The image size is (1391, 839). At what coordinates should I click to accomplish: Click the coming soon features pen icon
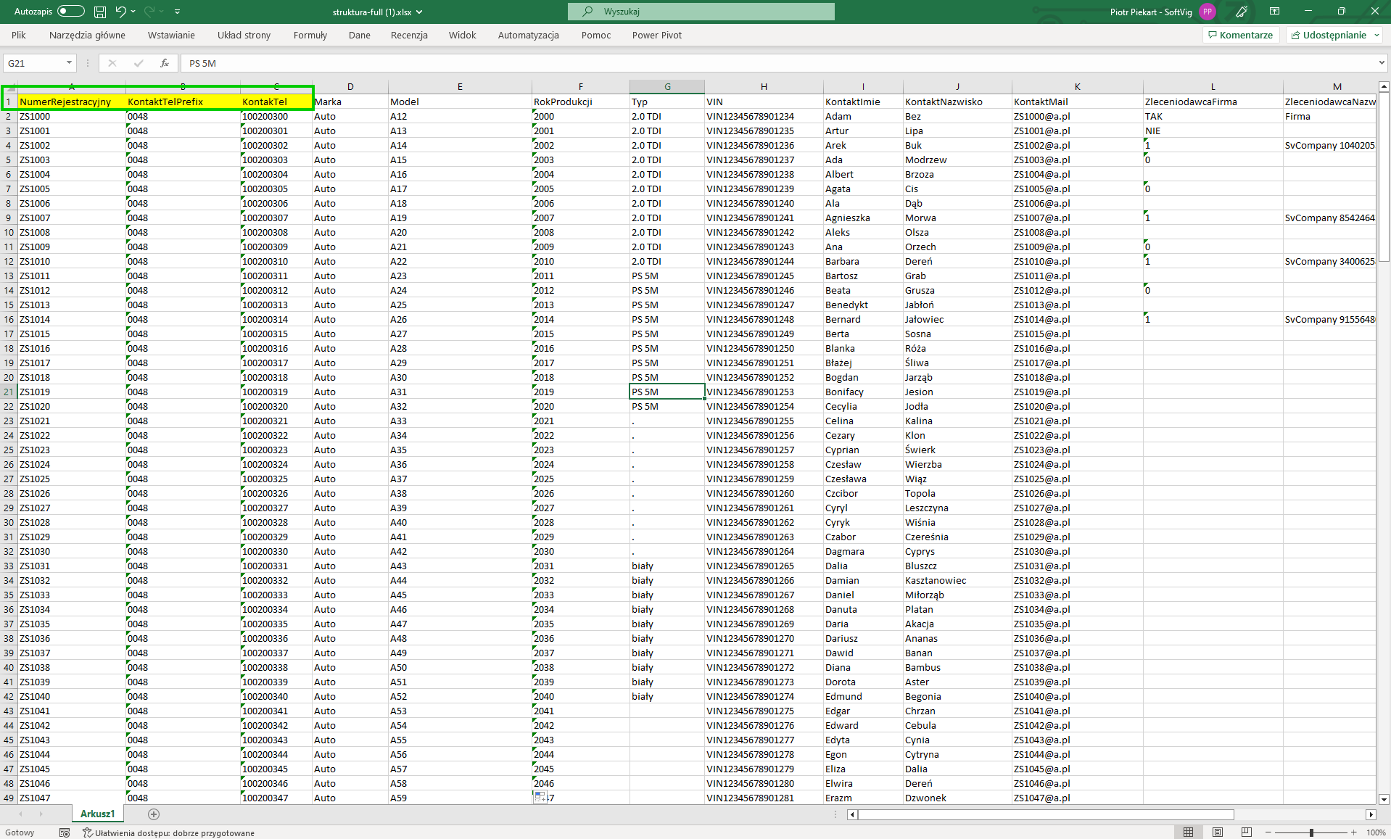coord(1242,12)
